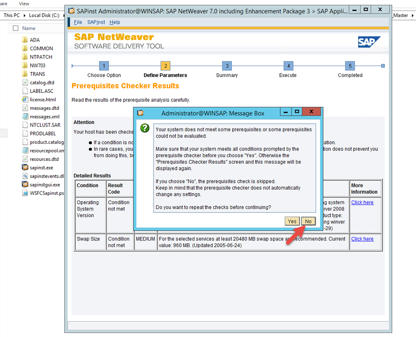
Task: Expand the This PC breadcrumb arrow
Action: 25,15
